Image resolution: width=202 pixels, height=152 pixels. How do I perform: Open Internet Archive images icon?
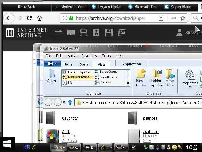[122, 32]
